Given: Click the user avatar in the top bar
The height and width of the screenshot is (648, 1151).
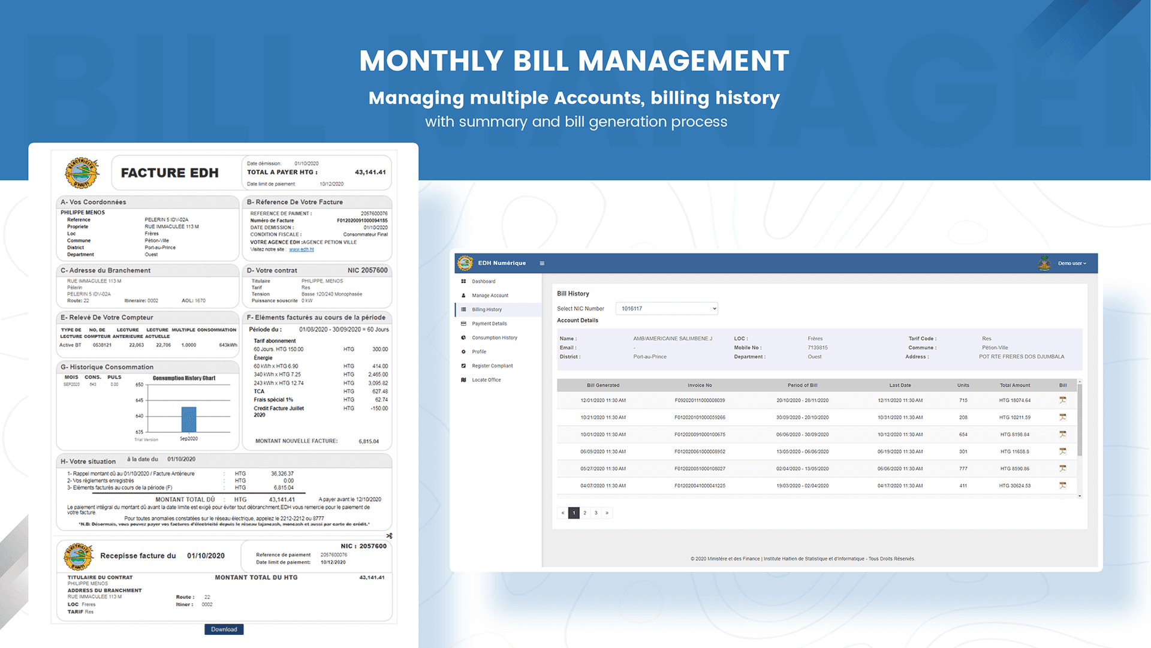Looking at the screenshot, I should click(1044, 263).
